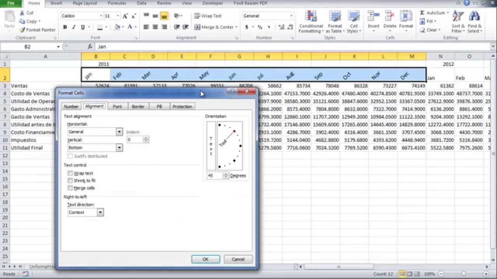Image resolution: width=497 pixels, height=279 pixels.
Task: Decrease font size with Shrink Font icon
Action: [134, 16]
